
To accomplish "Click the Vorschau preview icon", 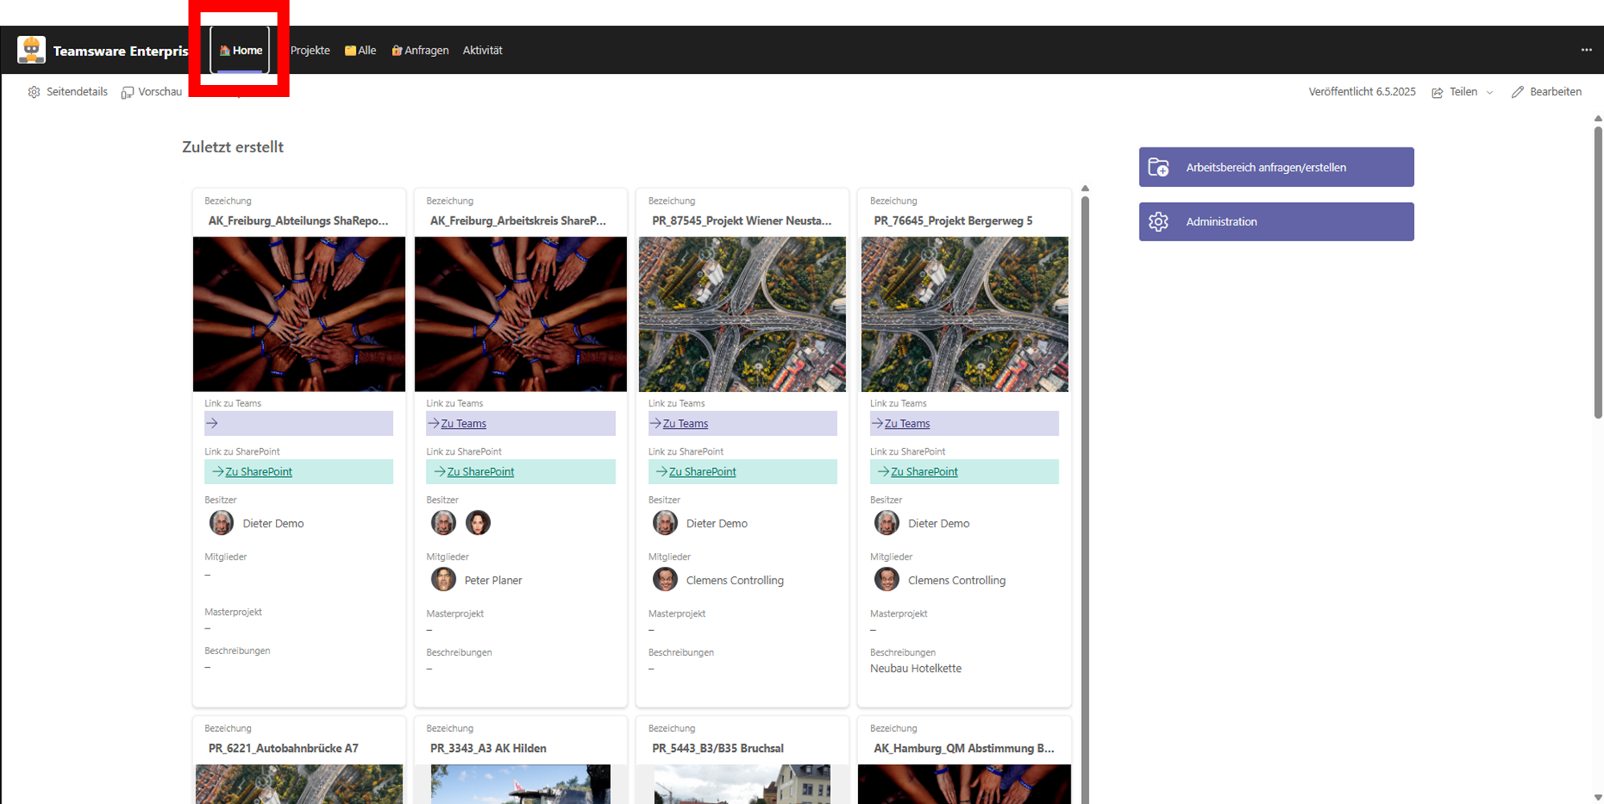I will pos(127,92).
